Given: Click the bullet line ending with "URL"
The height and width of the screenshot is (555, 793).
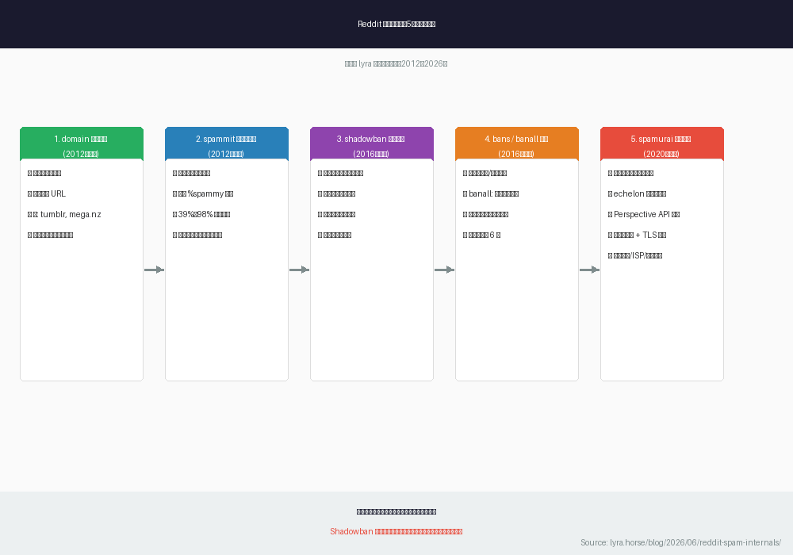Looking at the screenshot, I should point(47,193).
